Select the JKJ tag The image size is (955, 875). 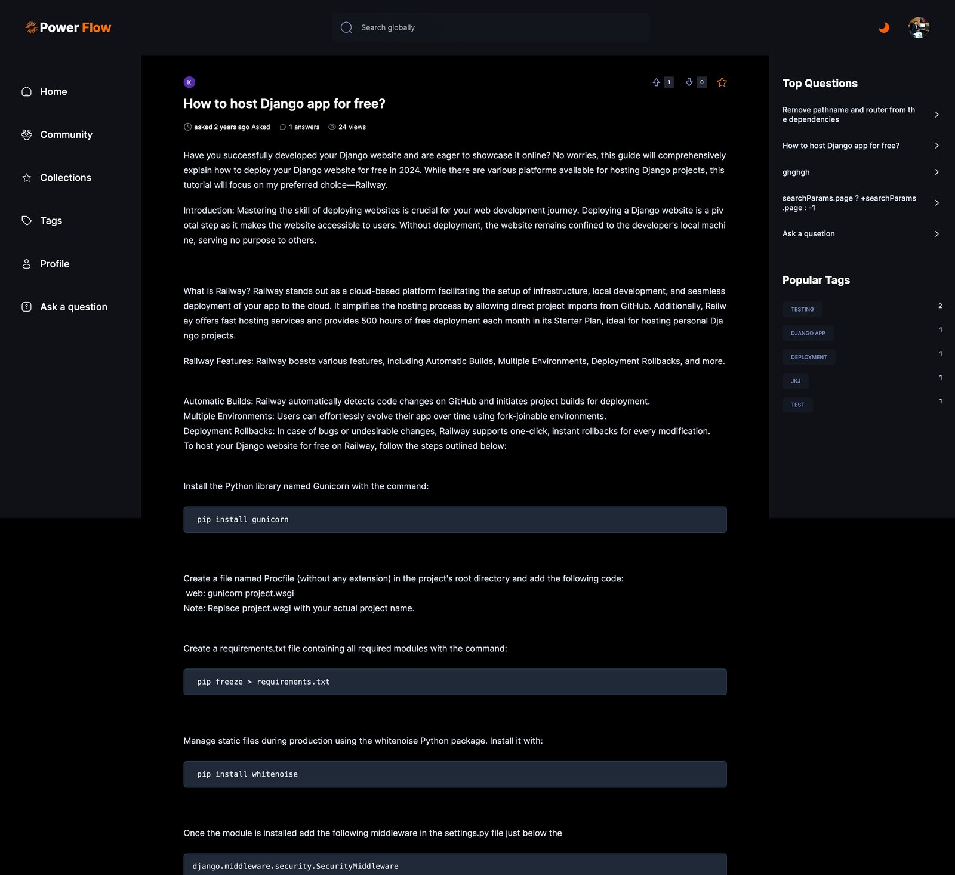[x=796, y=381]
